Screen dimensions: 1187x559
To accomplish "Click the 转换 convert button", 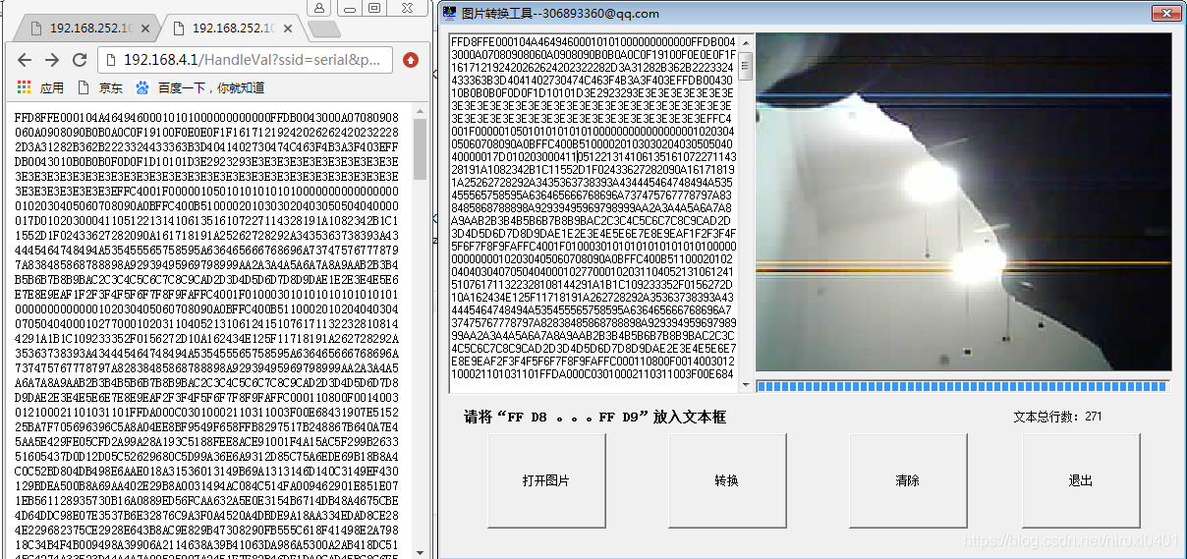I will point(726,480).
